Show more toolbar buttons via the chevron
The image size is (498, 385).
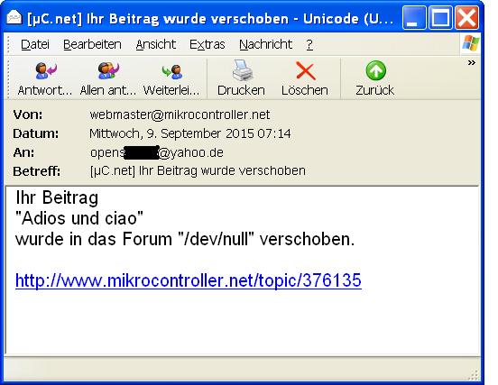[x=472, y=62]
